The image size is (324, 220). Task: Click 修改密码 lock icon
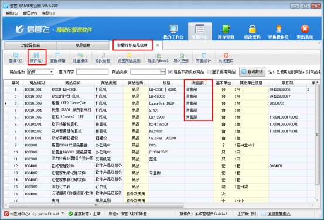tap(252, 29)
